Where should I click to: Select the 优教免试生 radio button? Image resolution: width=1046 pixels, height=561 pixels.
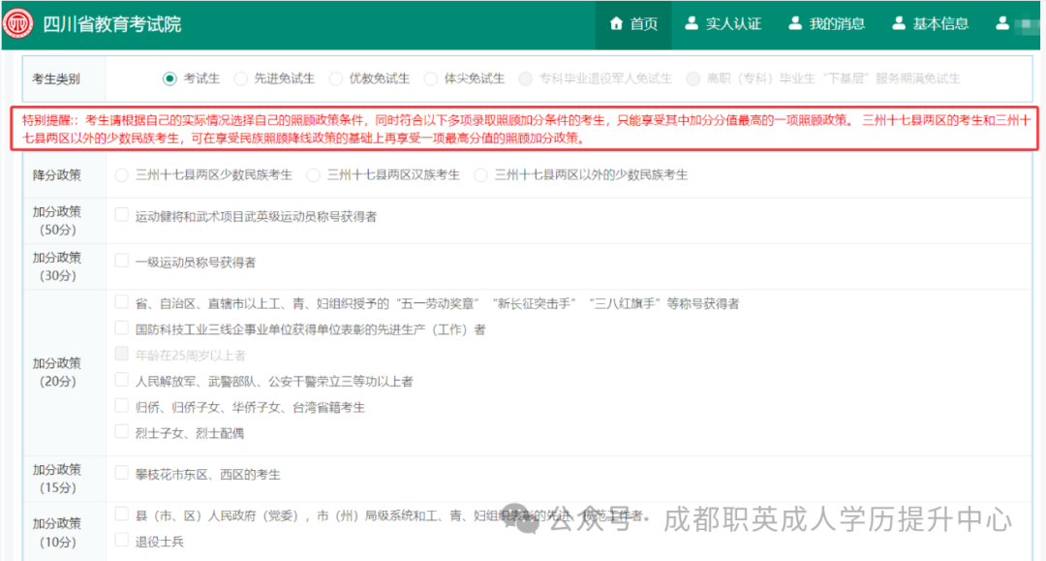[x=335, y=78]
